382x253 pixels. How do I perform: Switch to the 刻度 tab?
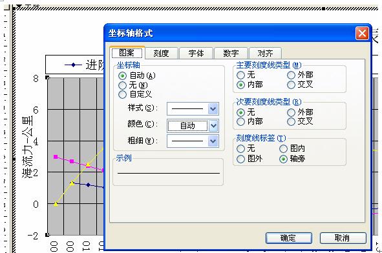point(162,54)
